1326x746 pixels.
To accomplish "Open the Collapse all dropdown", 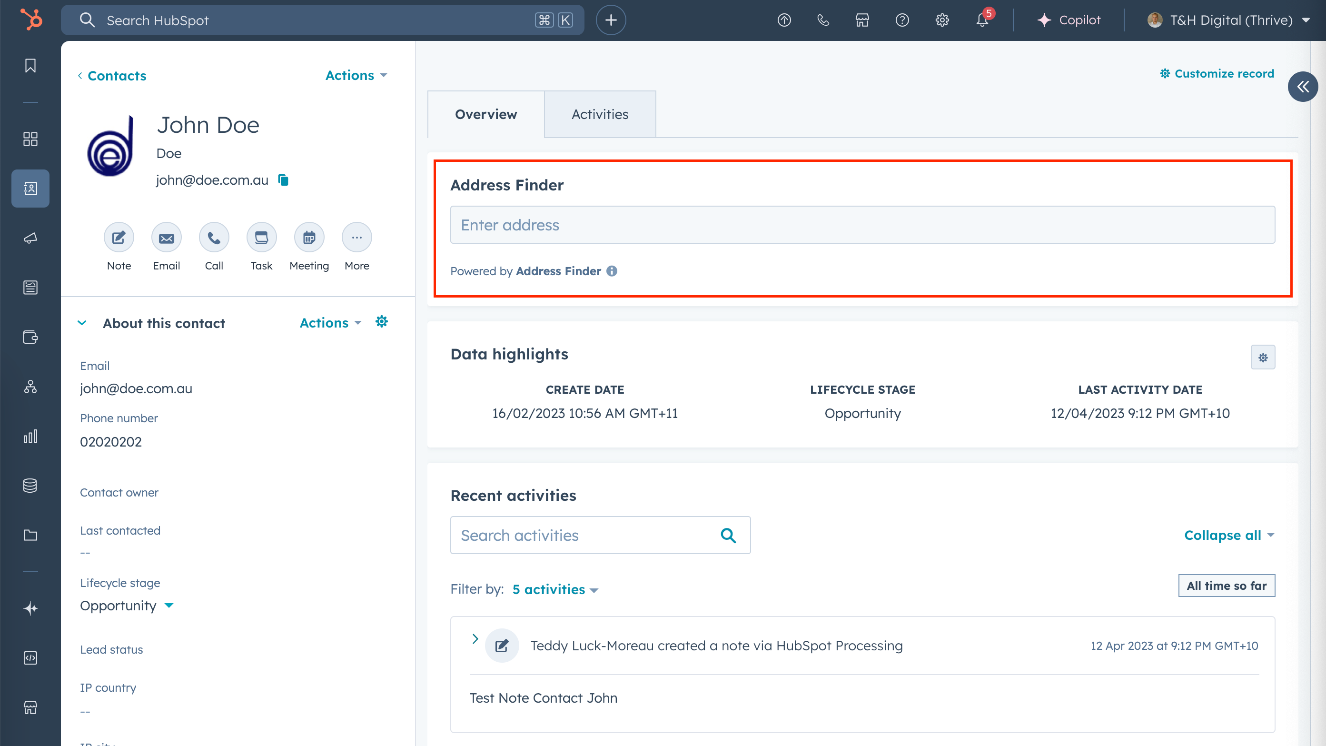I will coord(1229,536).
